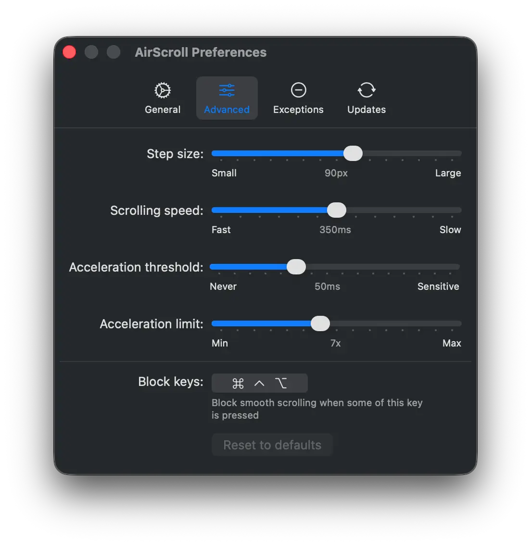
Task: Open Updates via the refresh arrows icon
Action: pos(366,90)
